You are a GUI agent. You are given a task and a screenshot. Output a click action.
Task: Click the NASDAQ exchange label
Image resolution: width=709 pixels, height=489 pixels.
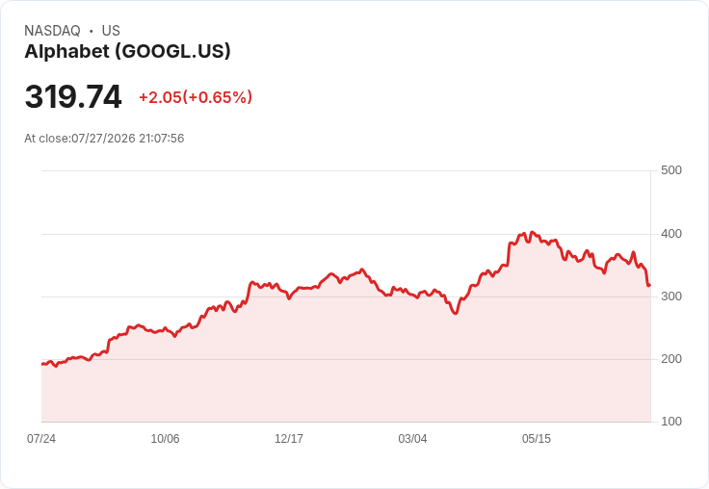52,31
